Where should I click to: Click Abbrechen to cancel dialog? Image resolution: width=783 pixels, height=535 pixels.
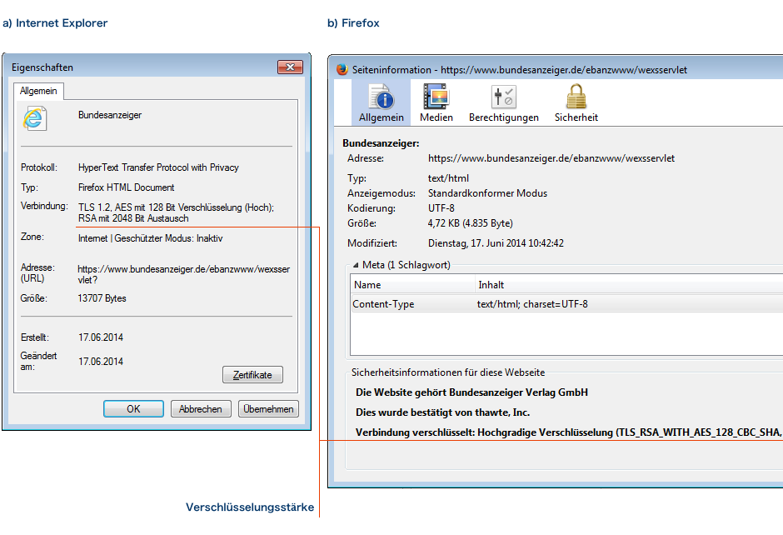[x=201, y=409]
